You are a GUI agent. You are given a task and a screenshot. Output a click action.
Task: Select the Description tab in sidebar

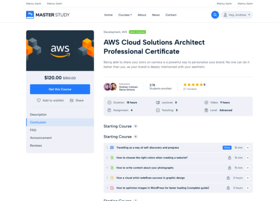pos(38,114)
